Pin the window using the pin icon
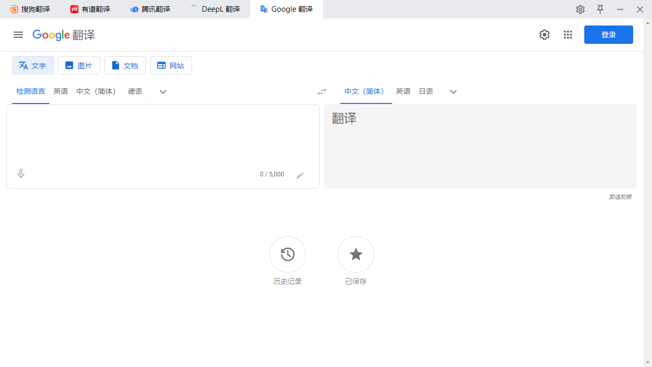This screenshot has height=367, width=652. [600, 9]
